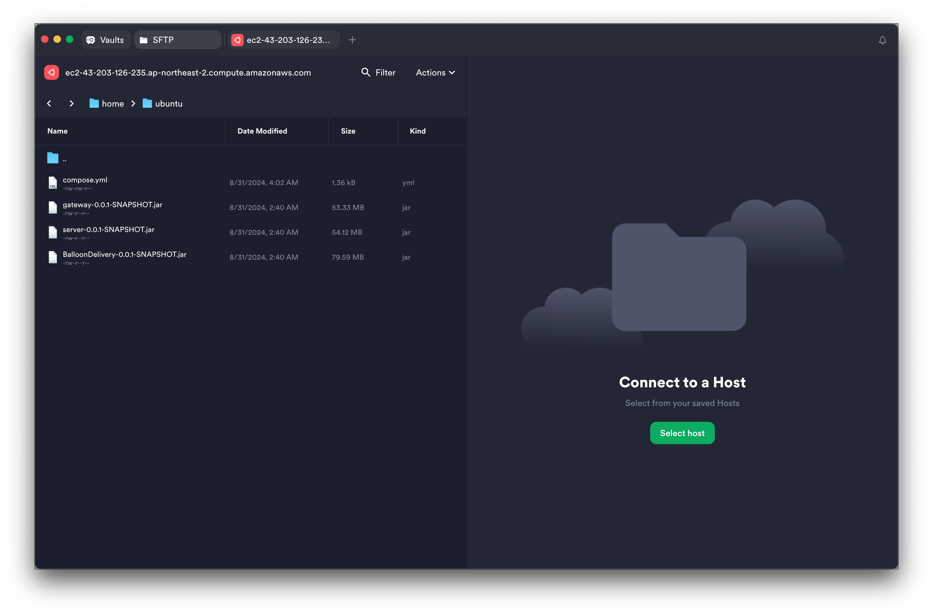Viewport: 933px width, 615px height.
Task: Click the notification bell icon
Action: click(882, 40)
